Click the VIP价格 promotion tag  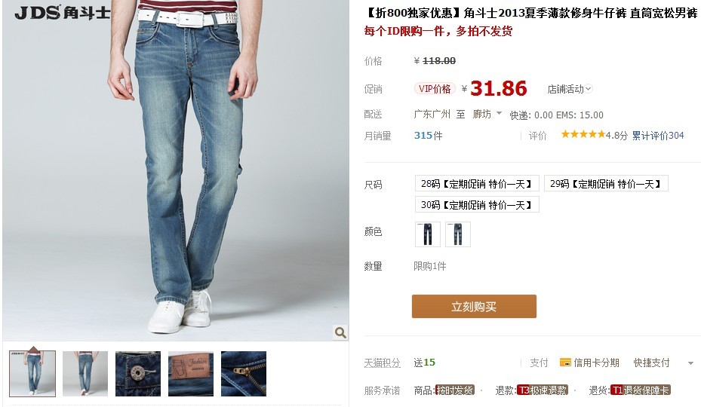435,88
